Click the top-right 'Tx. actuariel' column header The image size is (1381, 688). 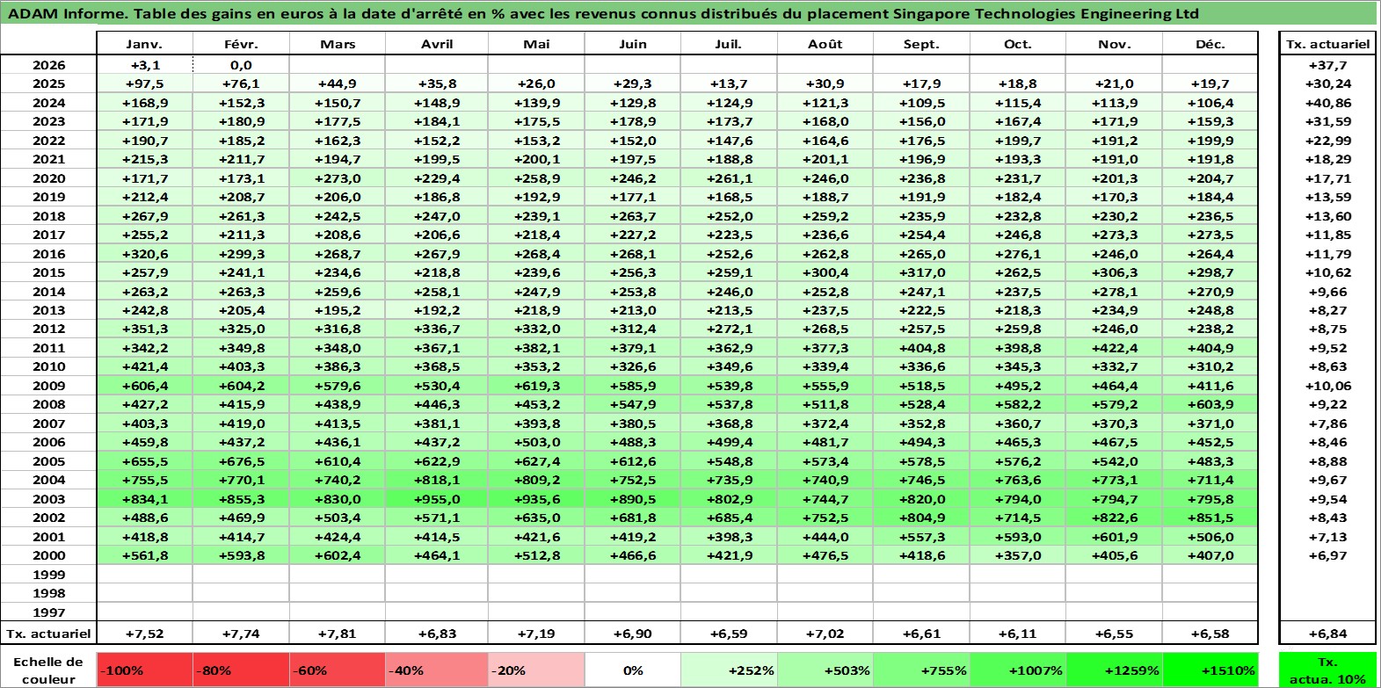1327,44
